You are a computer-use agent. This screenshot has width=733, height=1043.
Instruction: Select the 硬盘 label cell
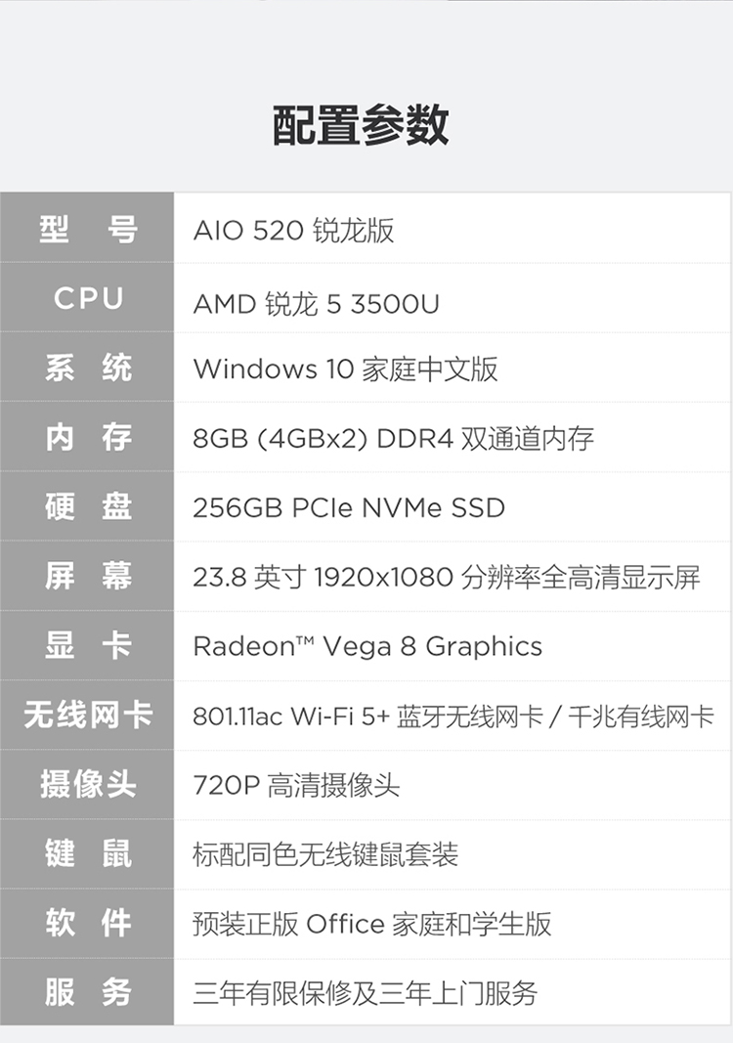pos(87,506)
